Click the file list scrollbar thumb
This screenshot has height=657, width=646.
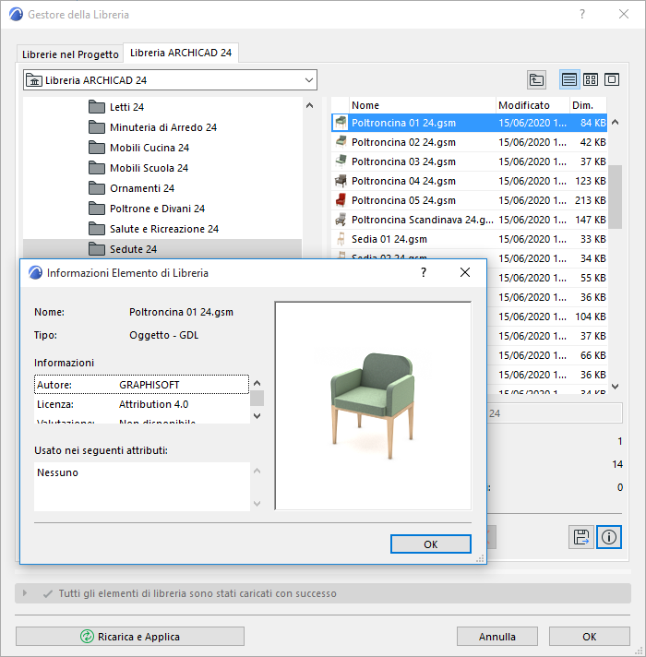[x=615, y=197]
